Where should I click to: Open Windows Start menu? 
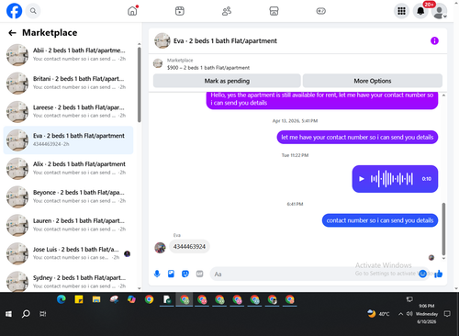click(x=8, y=314)
